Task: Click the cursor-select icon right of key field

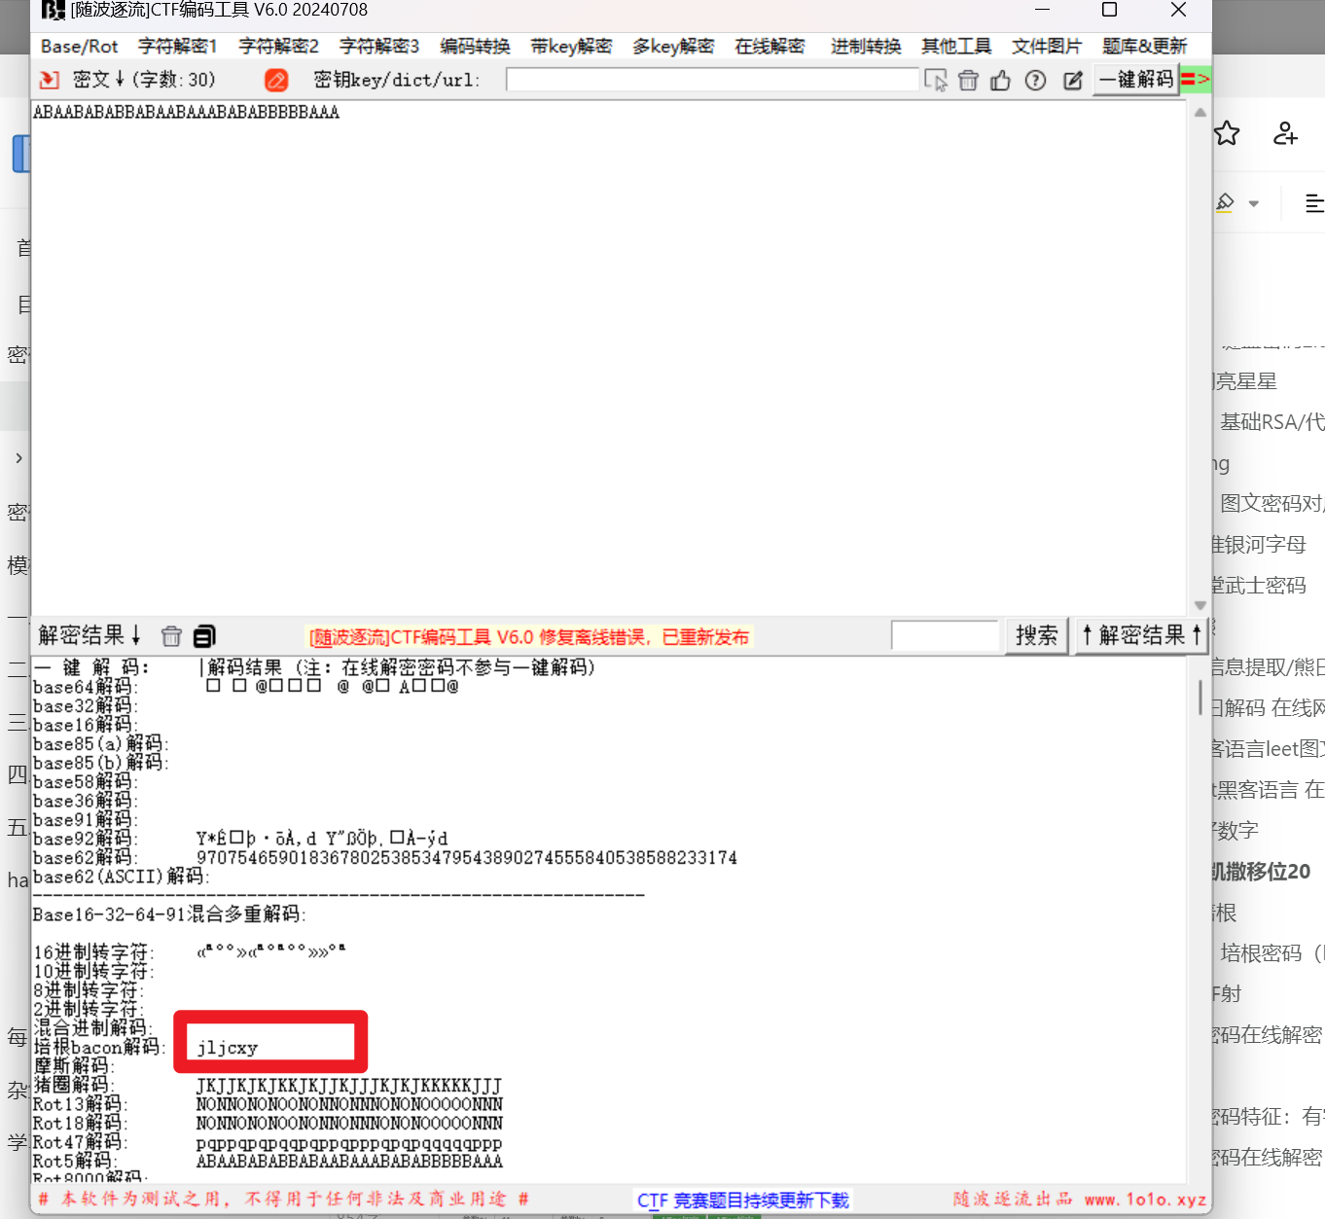Action: [x=936, y=80]
